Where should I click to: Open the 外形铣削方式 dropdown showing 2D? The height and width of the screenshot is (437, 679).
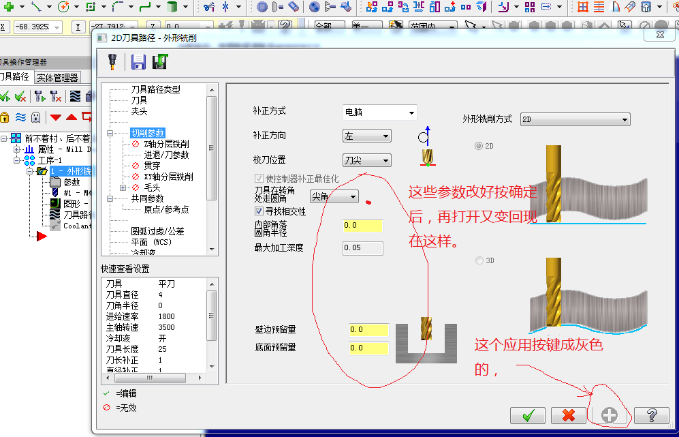(575, 119)
